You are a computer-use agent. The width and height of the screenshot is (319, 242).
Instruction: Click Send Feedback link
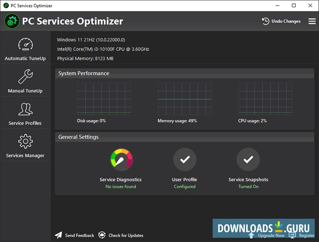[80, 235]
